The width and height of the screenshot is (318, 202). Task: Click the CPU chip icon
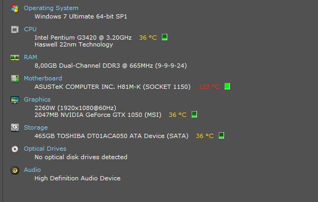(x=15, y=30)
